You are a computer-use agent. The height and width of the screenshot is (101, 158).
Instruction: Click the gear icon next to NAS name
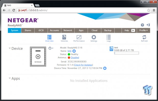click(x=74, y=51)
